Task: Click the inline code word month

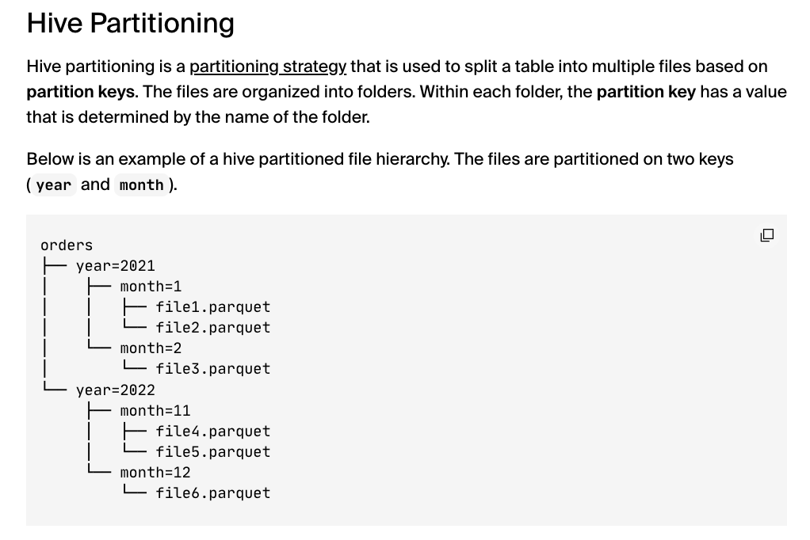Action: (141, 185)
